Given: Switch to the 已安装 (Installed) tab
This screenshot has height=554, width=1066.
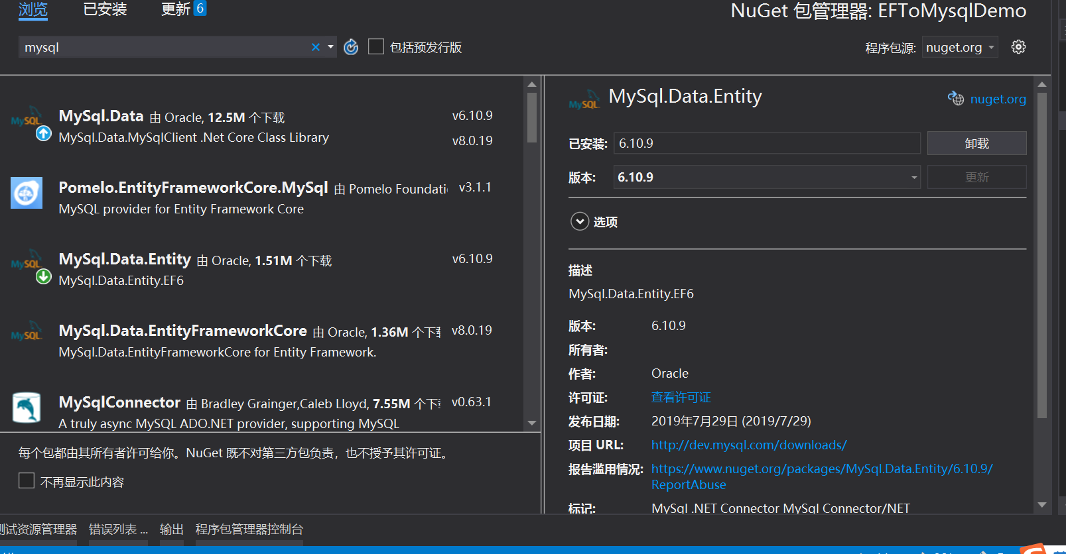Looking at the screenshot, I should tap(105, 9).
